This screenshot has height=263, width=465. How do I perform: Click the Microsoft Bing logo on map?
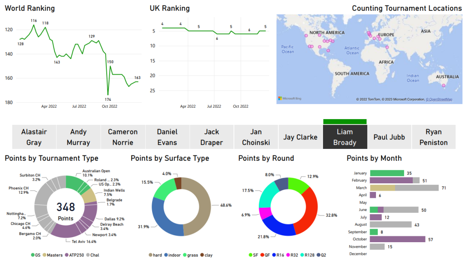(x=290, y=98)
